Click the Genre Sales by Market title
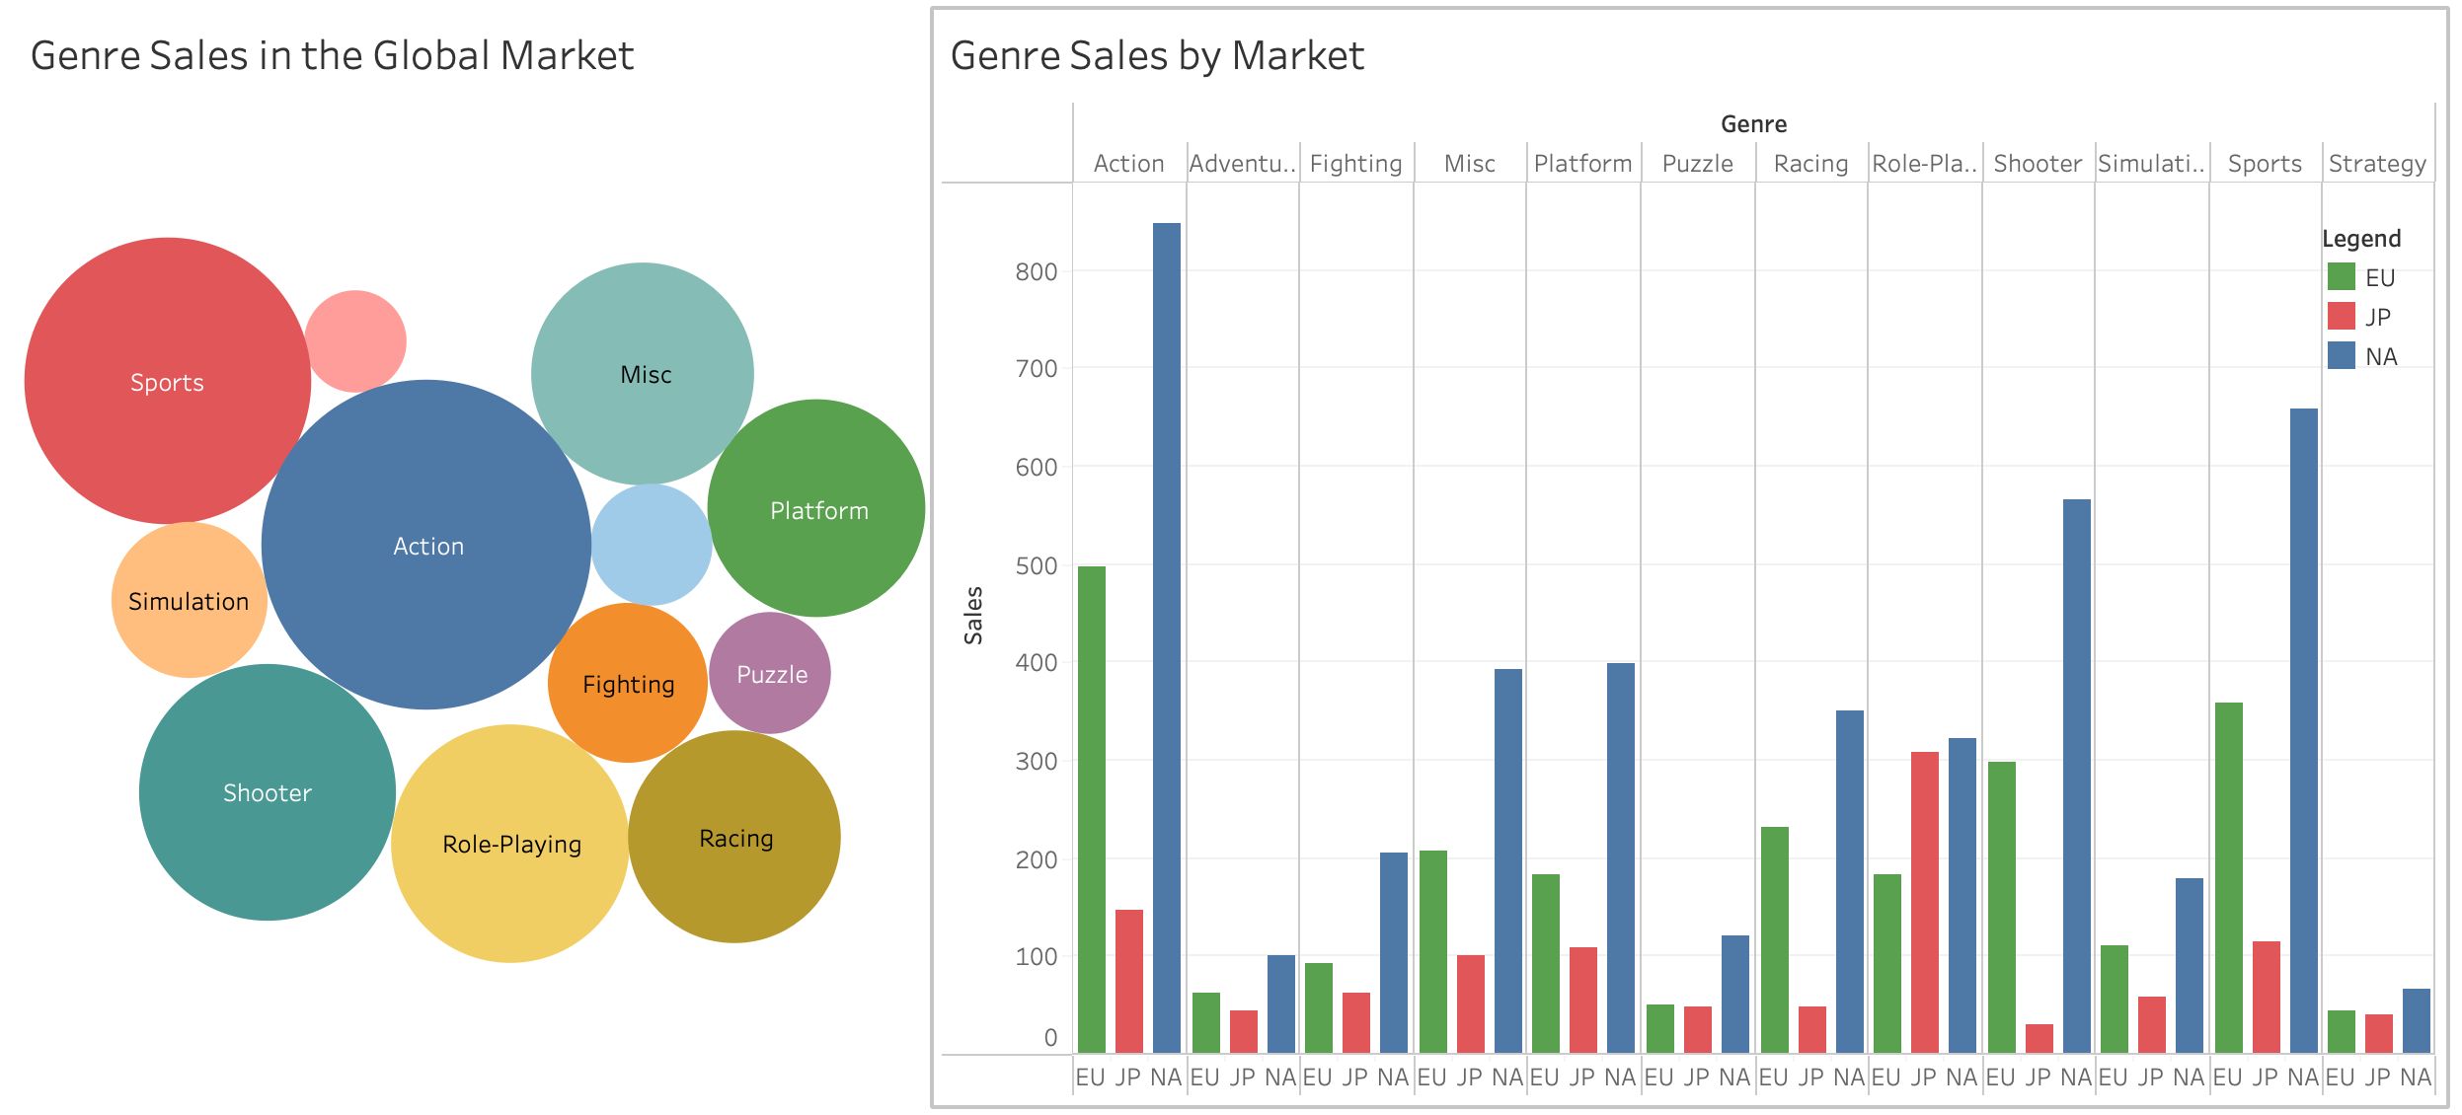The height and width of the screenshot is (1115, 2462). [x=1160, y=55]
